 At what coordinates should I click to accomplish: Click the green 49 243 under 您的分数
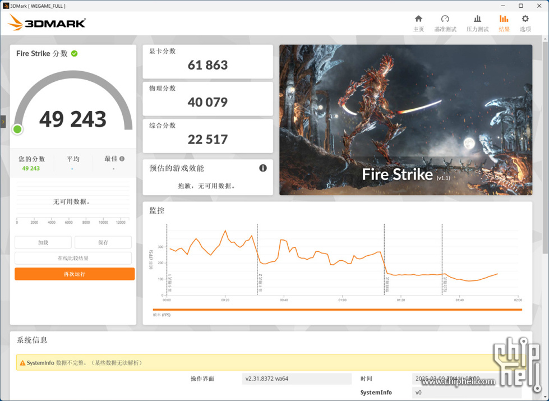click(31, 168)
